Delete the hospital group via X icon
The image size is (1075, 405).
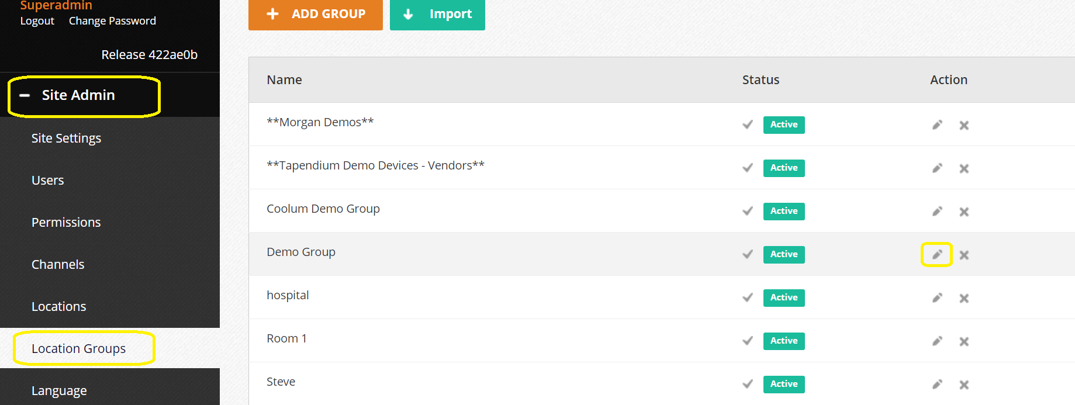coord(964,298)
